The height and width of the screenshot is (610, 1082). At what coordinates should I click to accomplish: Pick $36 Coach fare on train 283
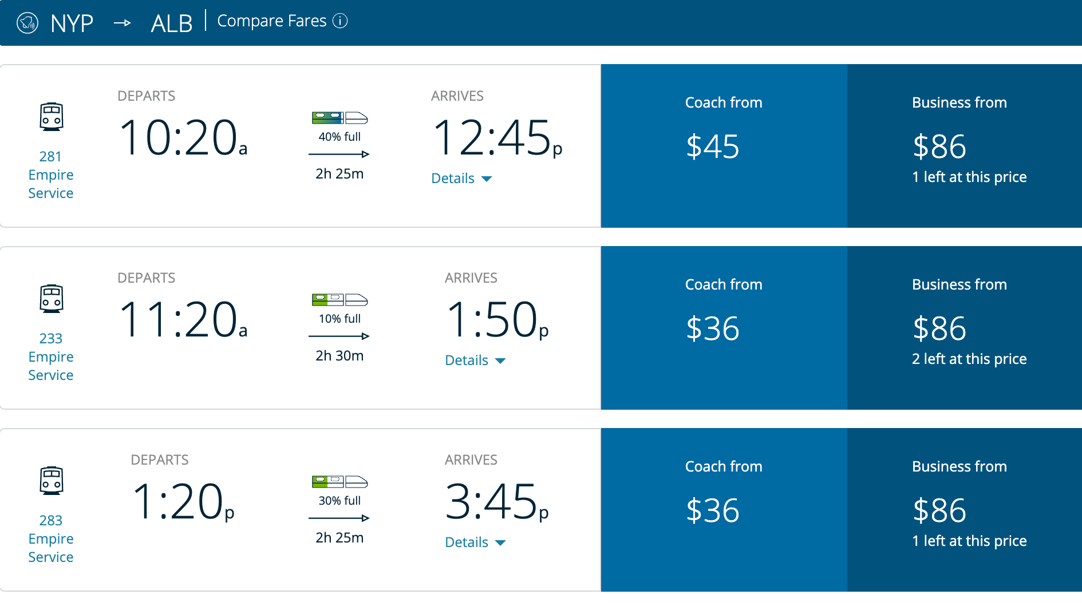(724, 510)
